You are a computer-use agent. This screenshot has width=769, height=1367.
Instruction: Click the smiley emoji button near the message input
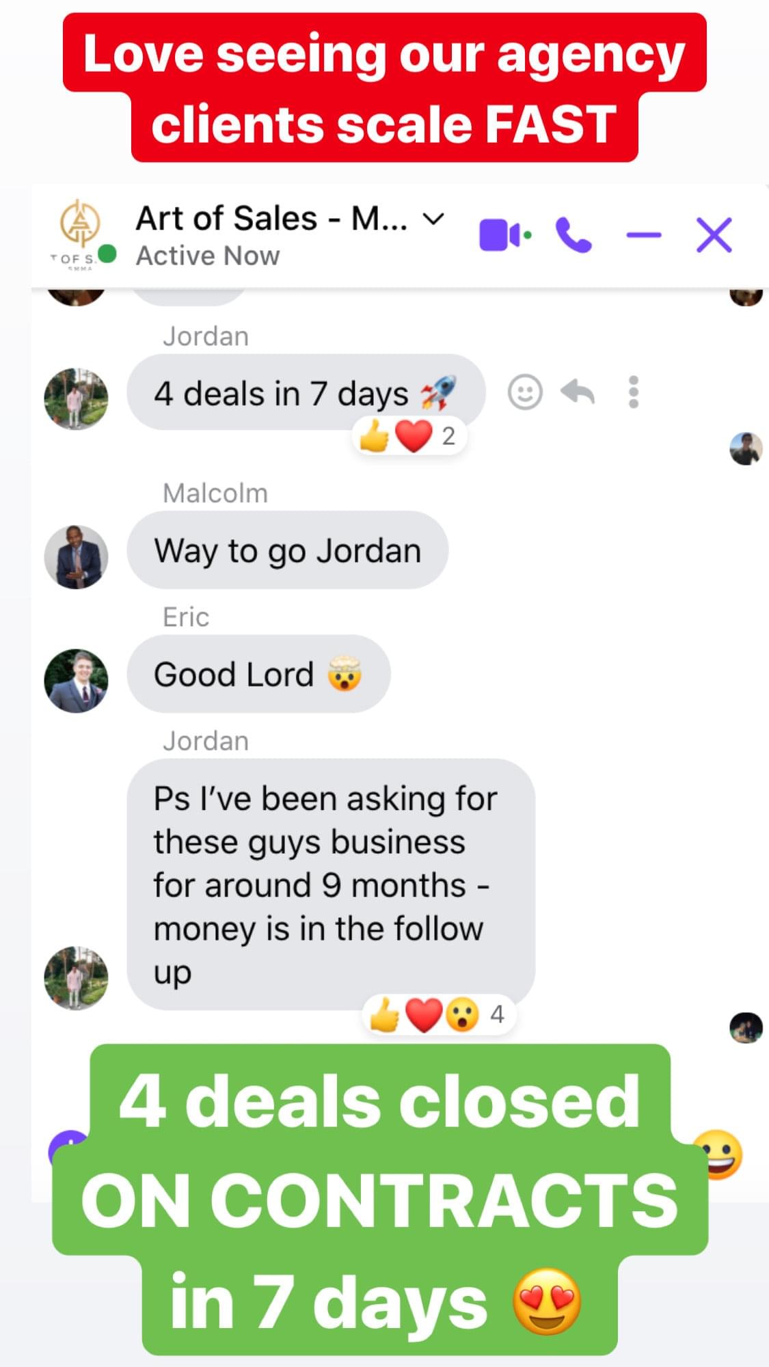tap(717, 1155)
